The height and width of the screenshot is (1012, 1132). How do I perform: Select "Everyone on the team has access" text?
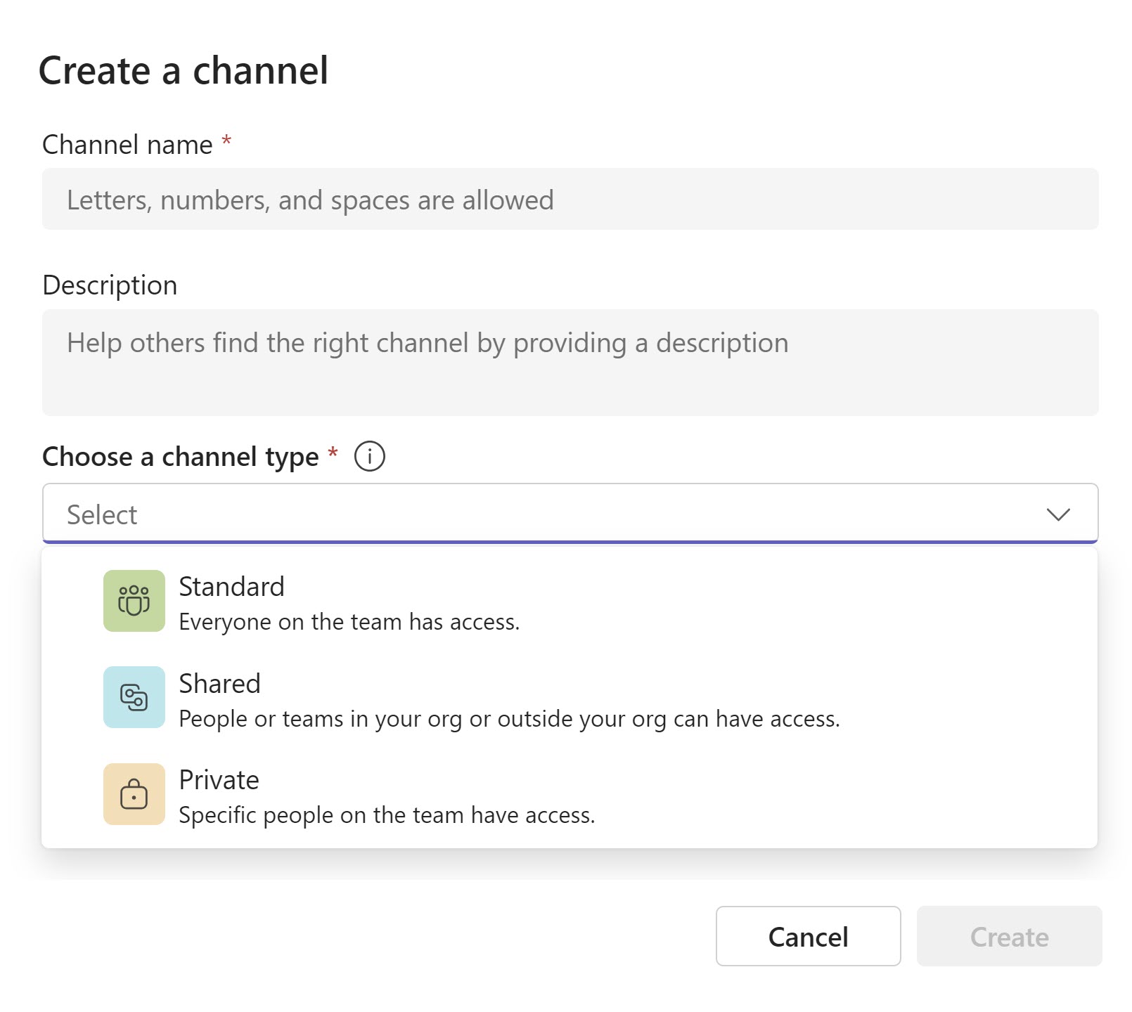click(349, 622)
